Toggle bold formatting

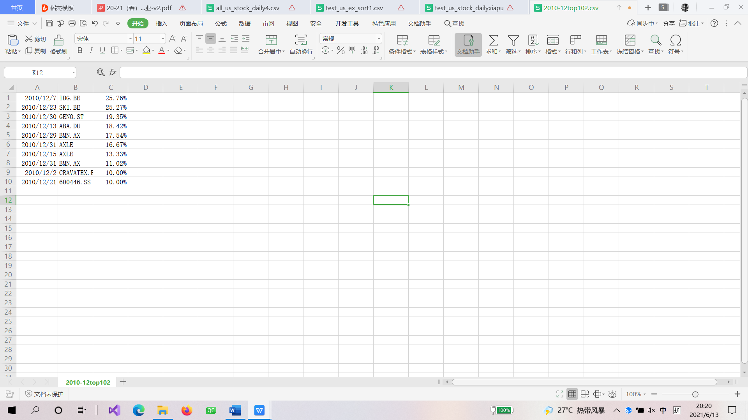80,50
